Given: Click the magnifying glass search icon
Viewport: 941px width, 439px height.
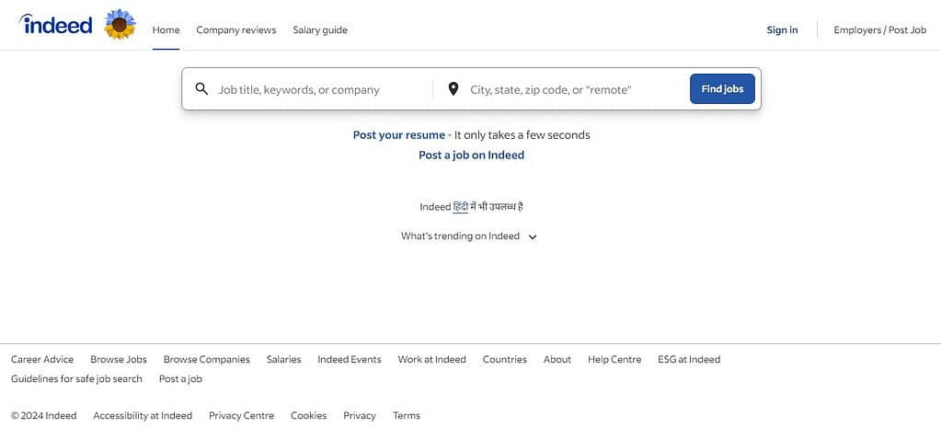Looking at the screenshot, I should (x=201, y=89).
